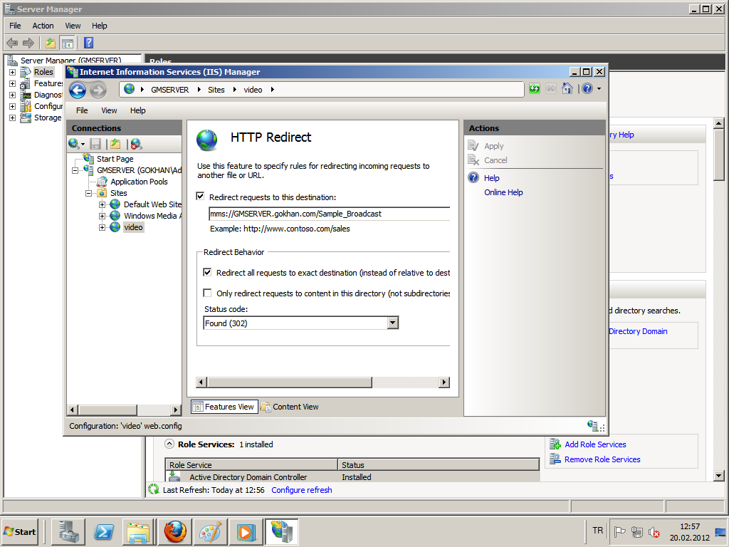Collapse the GMSERVER node in Connections

point(75,171)
